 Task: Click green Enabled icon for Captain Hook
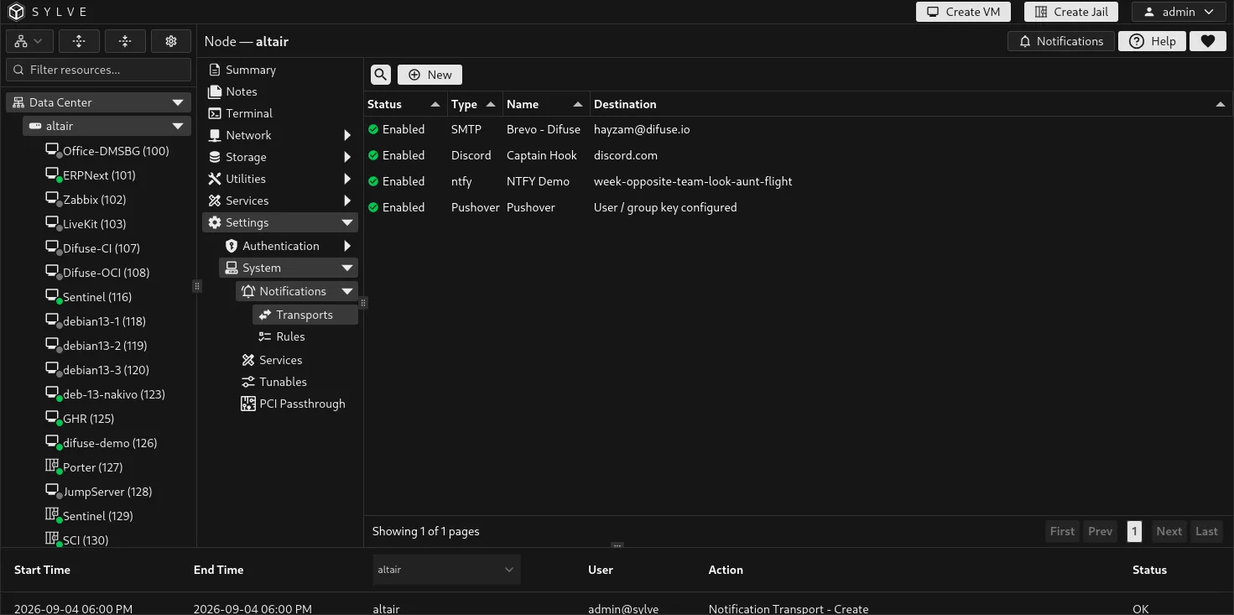(x=373, y=155)
